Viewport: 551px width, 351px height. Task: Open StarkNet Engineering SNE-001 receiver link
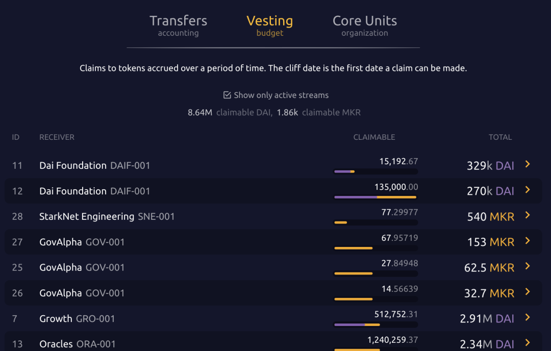107,216
